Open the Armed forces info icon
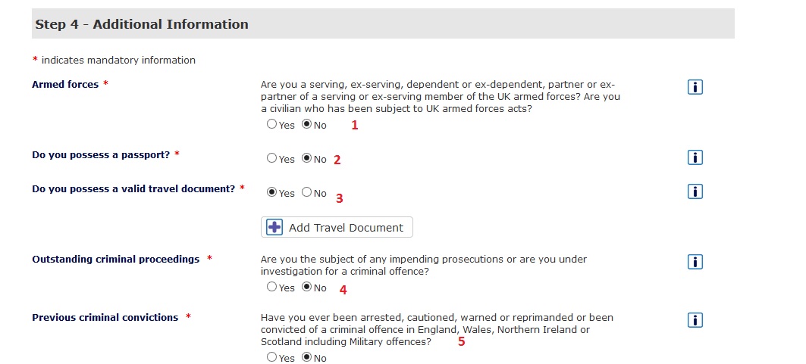Image resolution: width=806 pixels, height=364 pixels. 695,87
